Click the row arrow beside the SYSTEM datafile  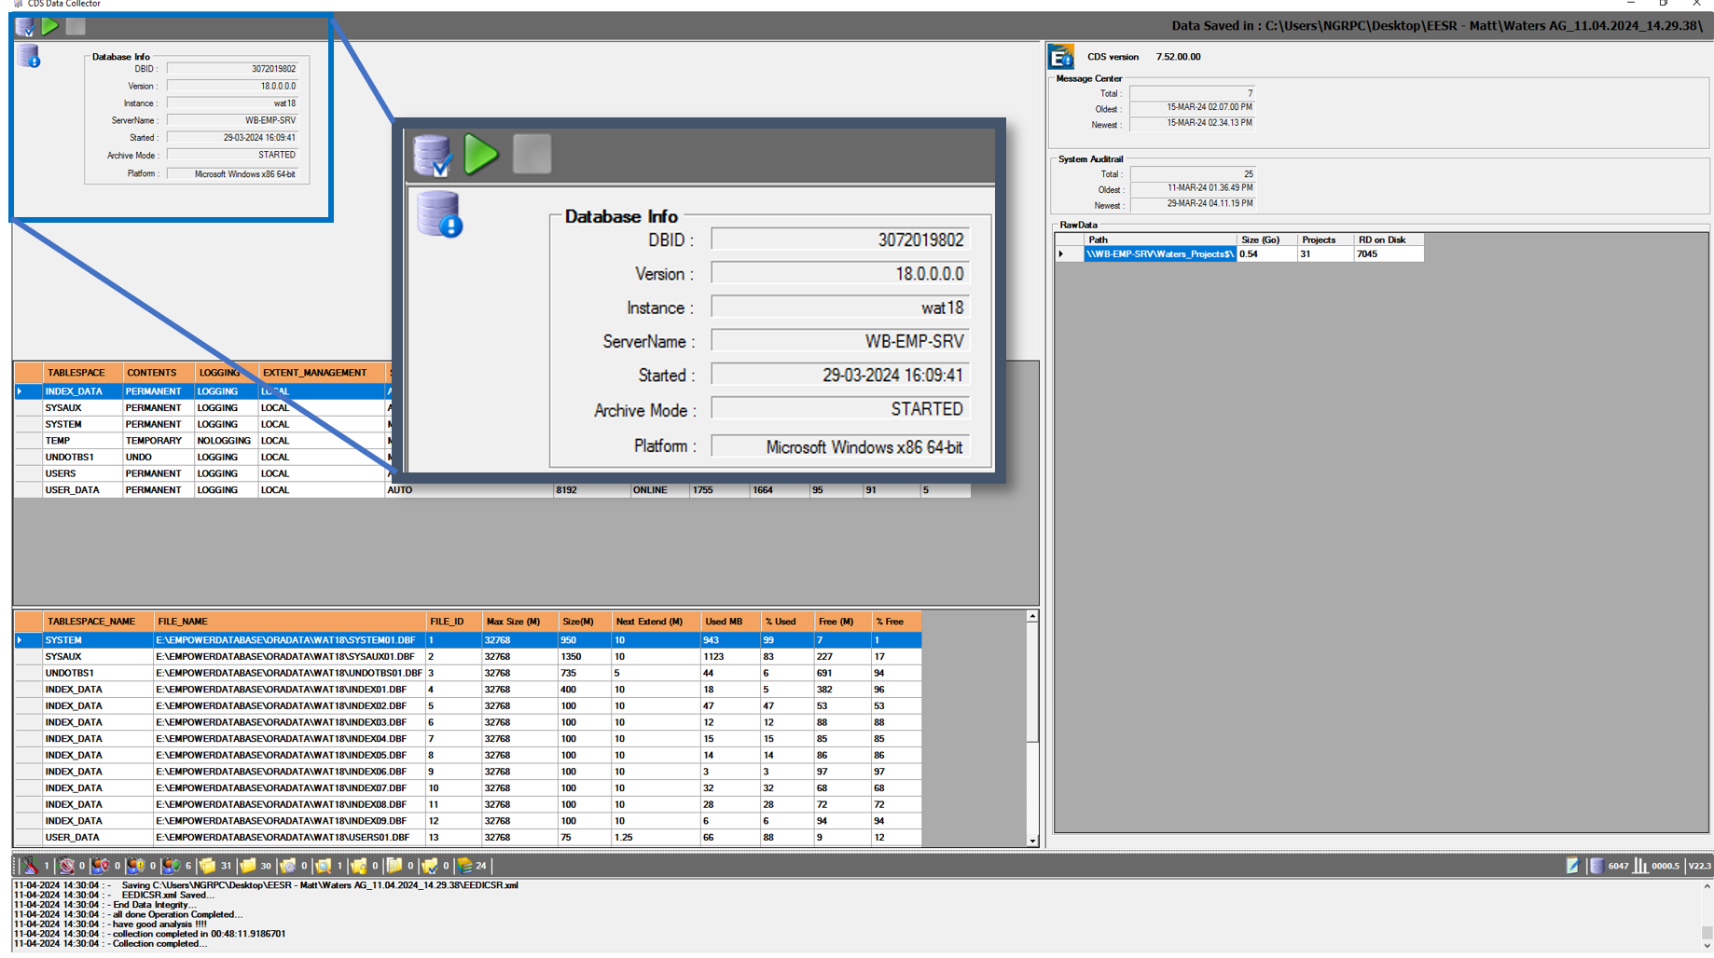point(21,640)
